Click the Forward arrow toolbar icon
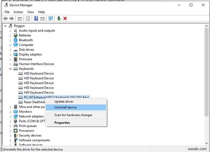The height and width of the screenshot is (152, 210). [x=11, y=19]
